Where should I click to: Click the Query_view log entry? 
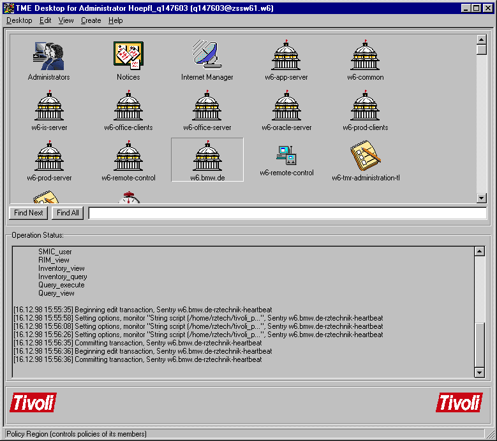(x=56, y=293)
